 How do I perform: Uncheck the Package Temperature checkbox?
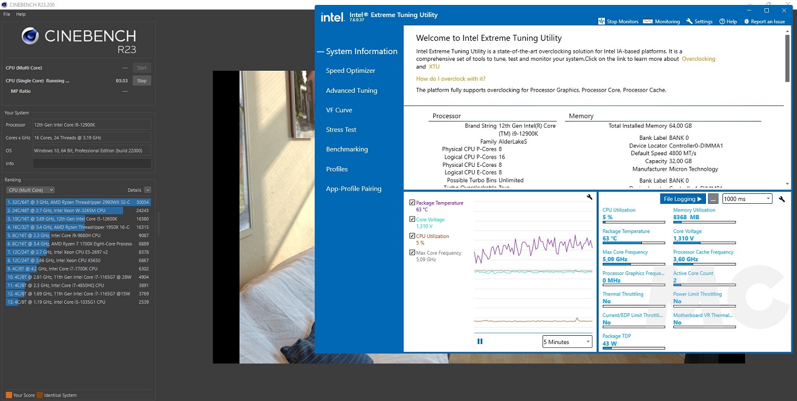(412, 203)
